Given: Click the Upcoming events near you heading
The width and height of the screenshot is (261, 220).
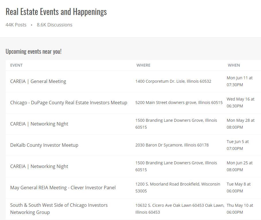Looking at the screenshot, I should pyautogui.click(x=34, y=51).
